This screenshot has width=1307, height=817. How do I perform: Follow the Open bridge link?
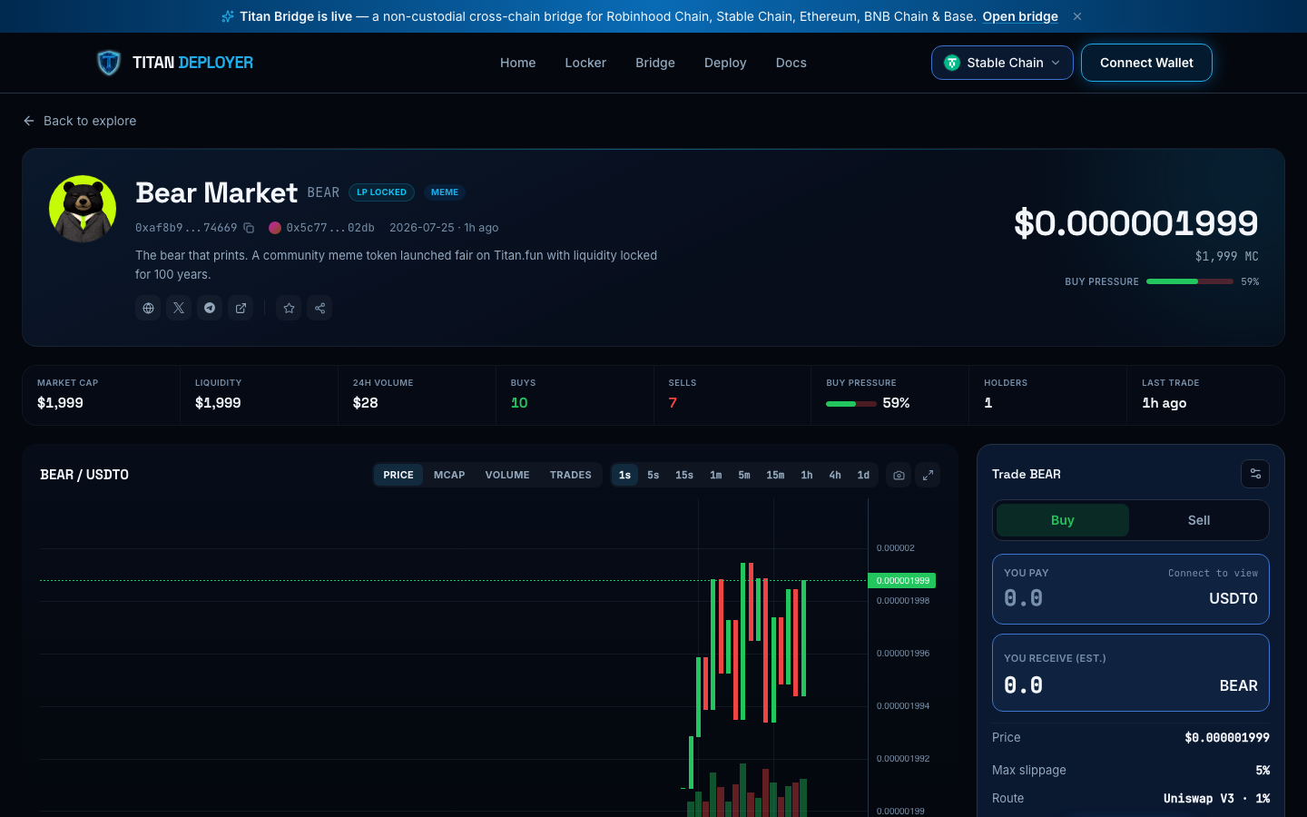(1020, 16)
